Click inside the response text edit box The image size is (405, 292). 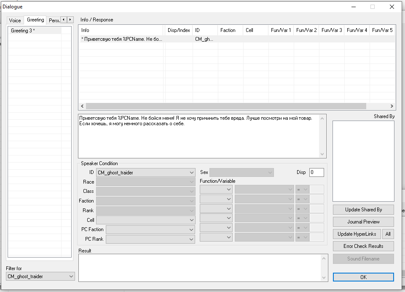pos(199,136)
